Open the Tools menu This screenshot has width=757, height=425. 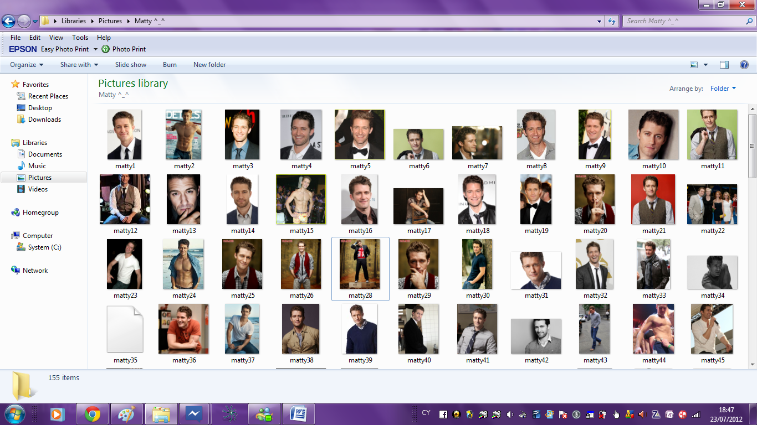pos(80,38)
